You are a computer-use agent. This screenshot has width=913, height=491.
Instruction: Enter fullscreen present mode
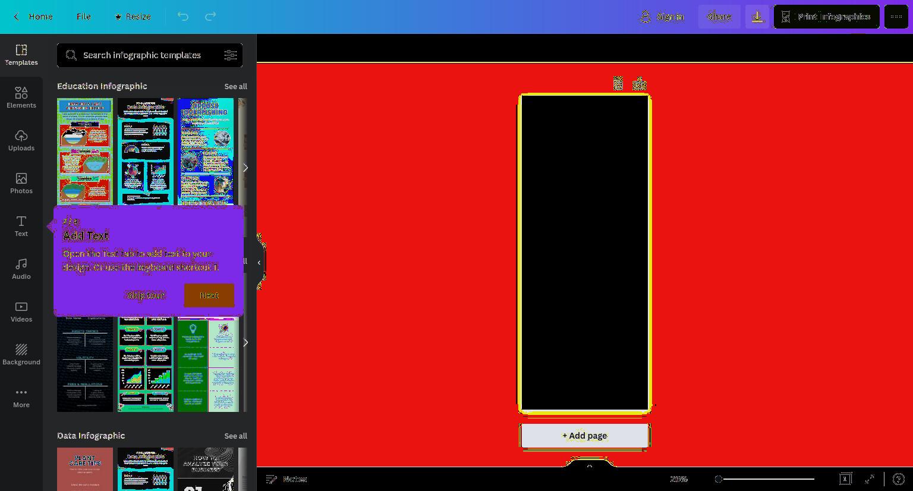pyautogui.click(x=870, y=479)
